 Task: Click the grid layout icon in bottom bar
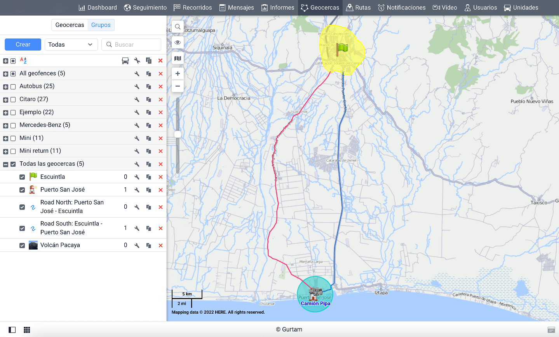tap(27, 330)
